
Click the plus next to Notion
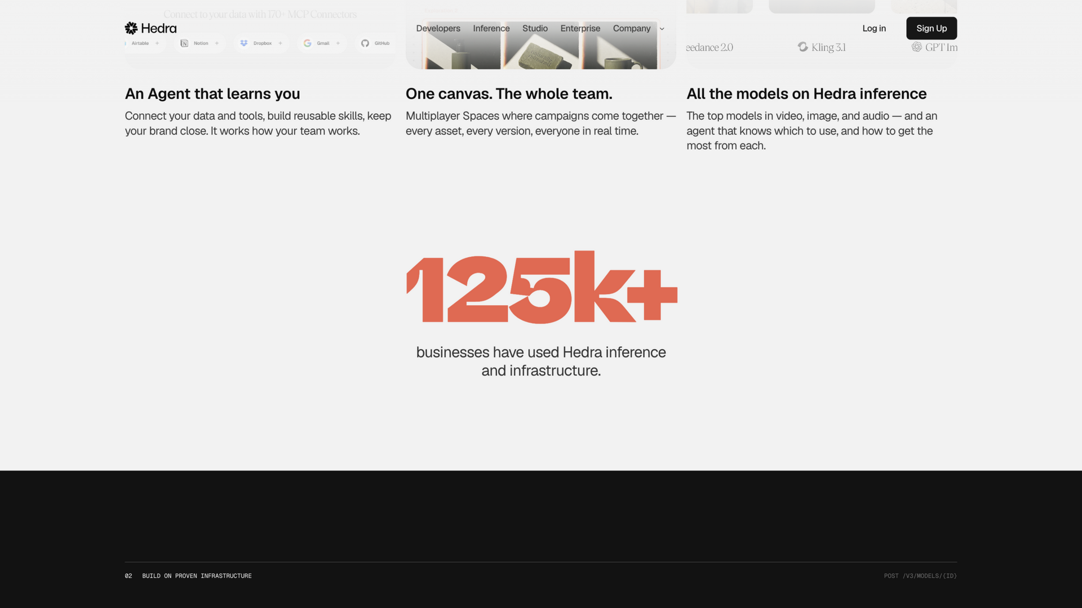tap(217, 43)
